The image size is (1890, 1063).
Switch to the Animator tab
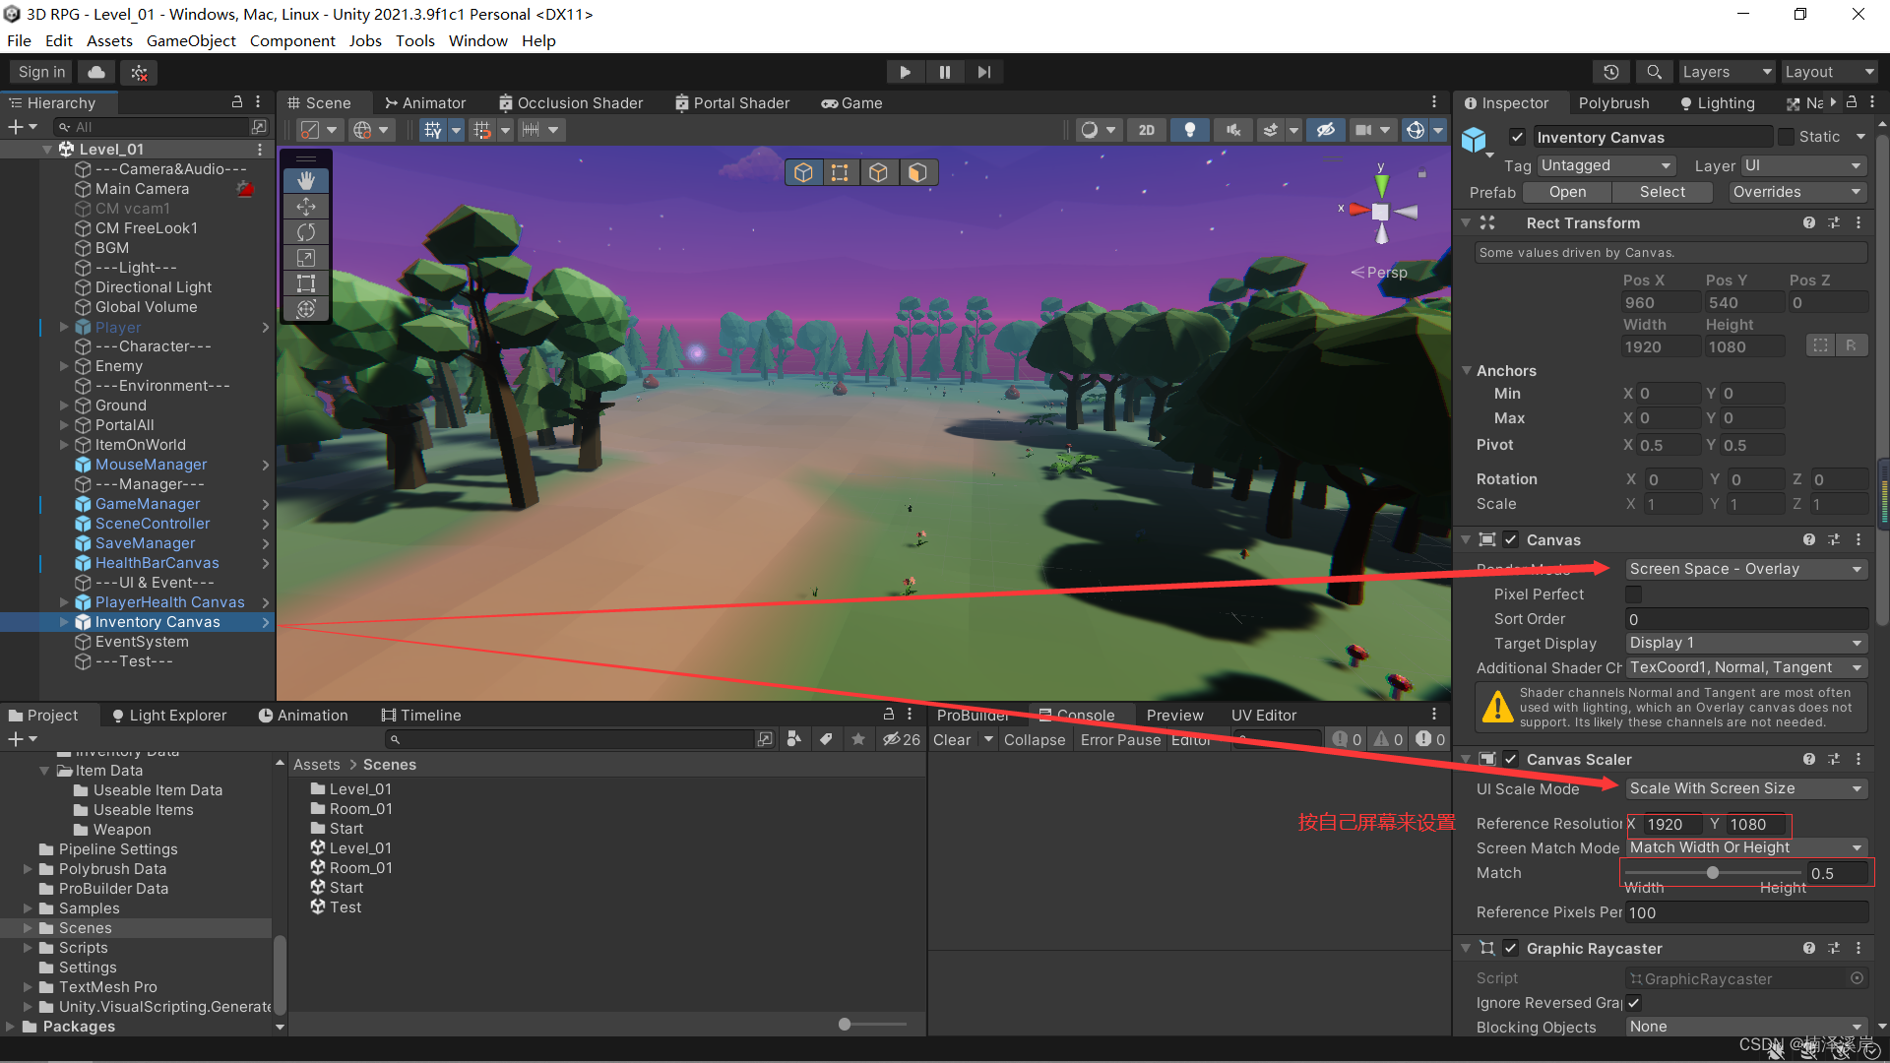(425, 102)
